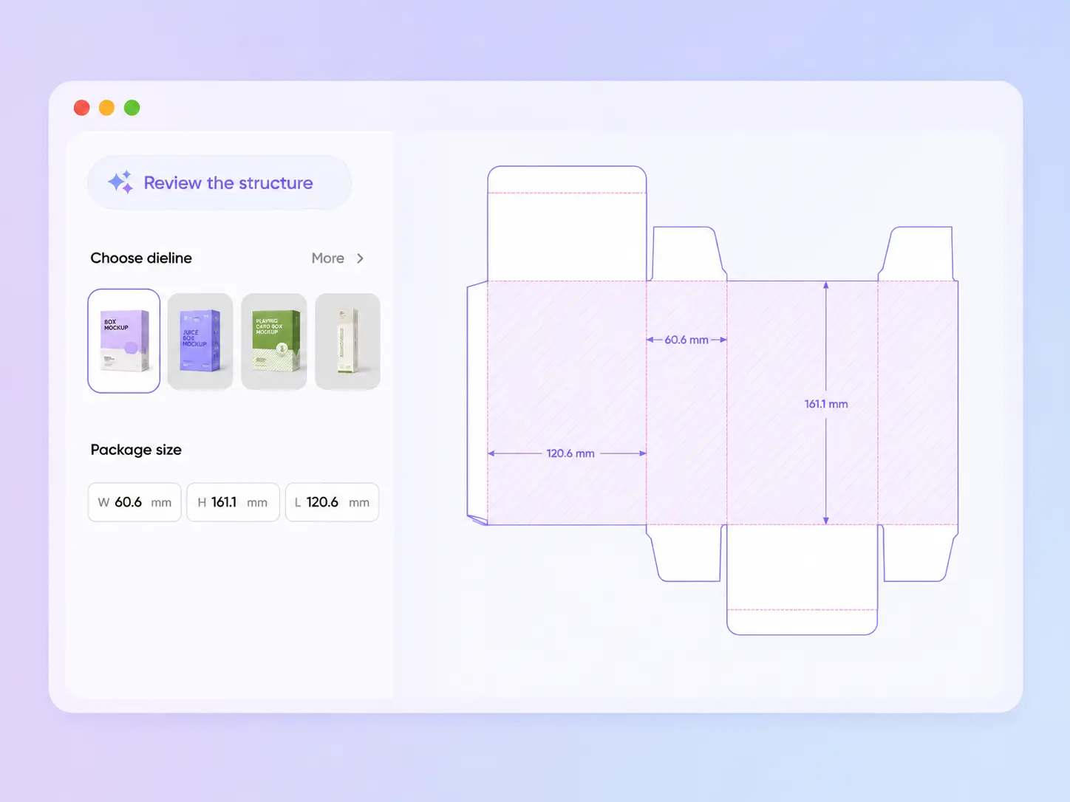The width and height of the screenshot is (1070, 802).
Task: Edit the H 161.1 mm height field
Action: point(233,502)
